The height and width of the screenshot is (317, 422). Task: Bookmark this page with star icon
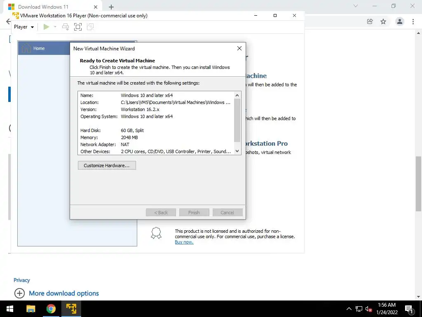(x=383, y=21)
